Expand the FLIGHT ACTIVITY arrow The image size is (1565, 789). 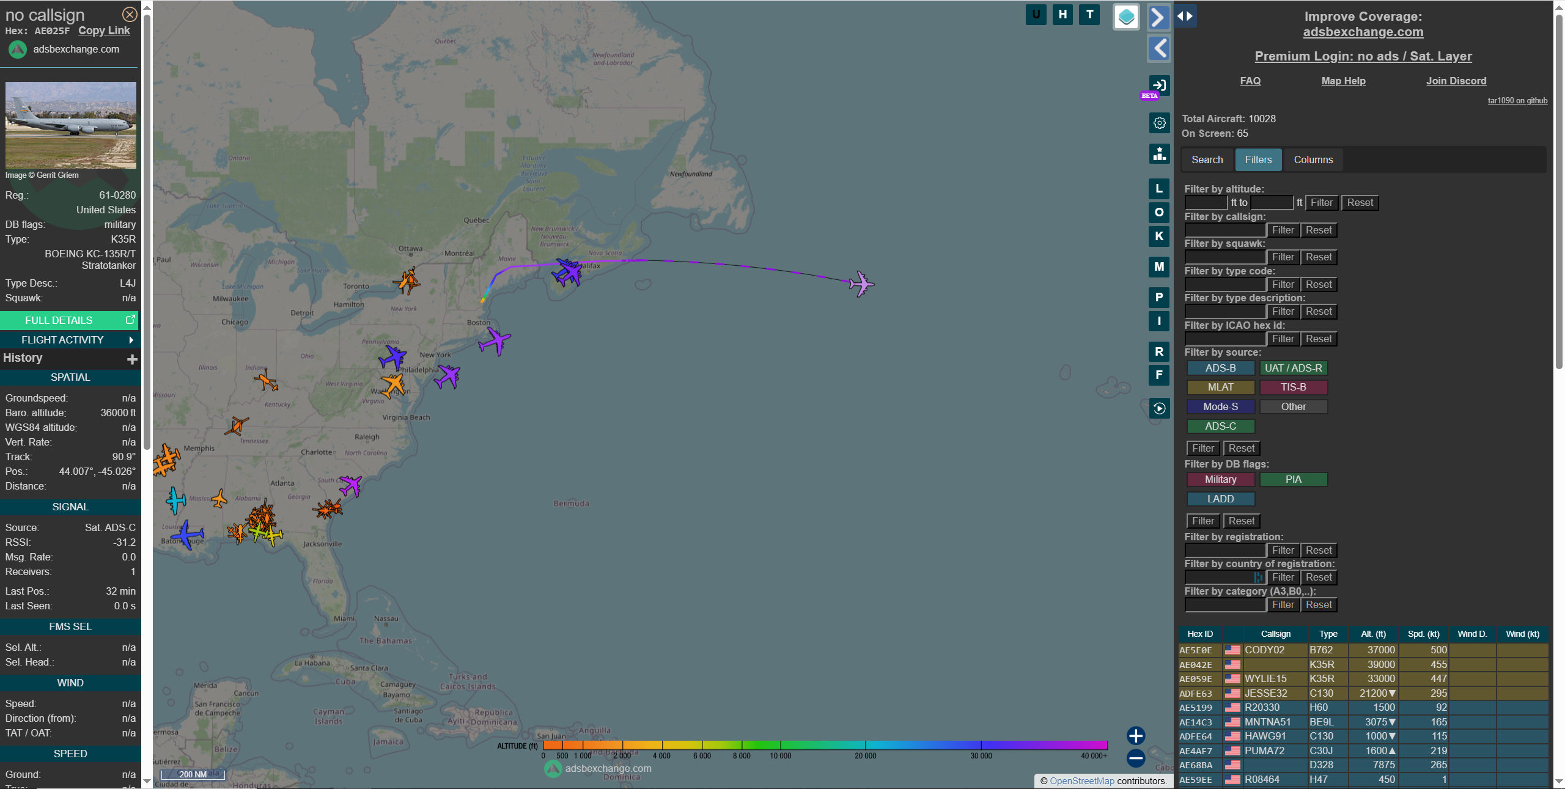[x=131, y=340]
